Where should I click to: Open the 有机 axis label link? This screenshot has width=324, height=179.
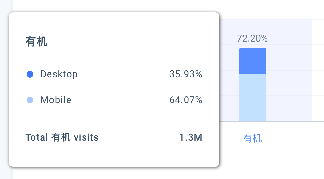(252, 138)
